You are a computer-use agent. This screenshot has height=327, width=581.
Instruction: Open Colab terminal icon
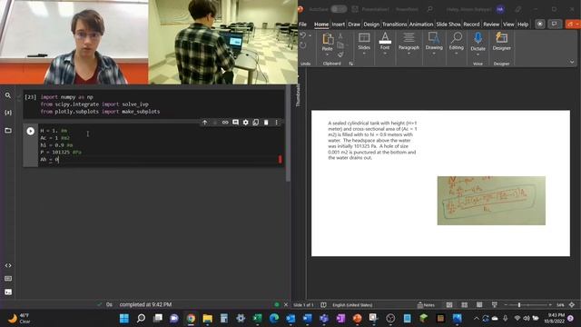[x=8, y=292]
